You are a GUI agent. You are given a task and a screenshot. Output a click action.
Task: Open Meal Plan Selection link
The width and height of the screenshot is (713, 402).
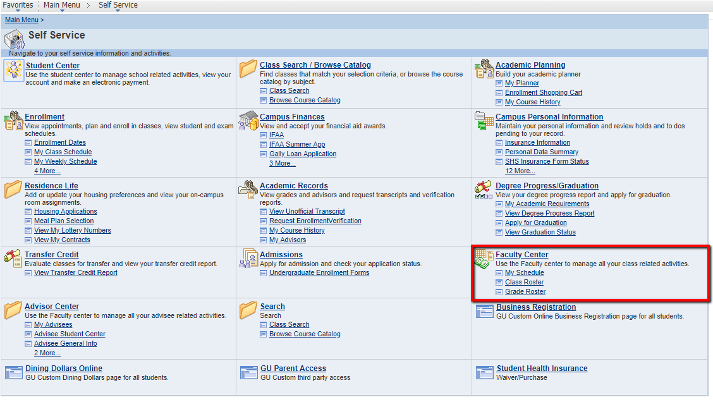64,221
